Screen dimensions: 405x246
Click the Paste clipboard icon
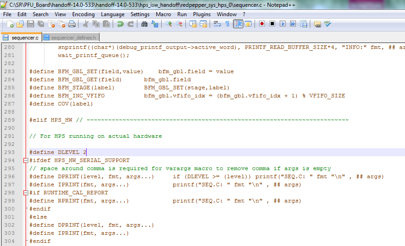[x=106, y=24]
